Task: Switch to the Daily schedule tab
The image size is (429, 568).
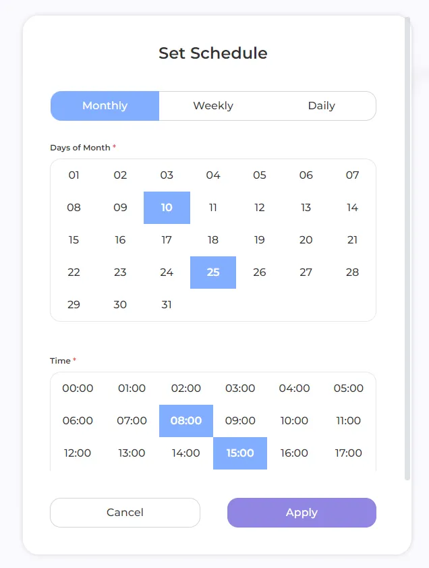Action: [321, 106]
